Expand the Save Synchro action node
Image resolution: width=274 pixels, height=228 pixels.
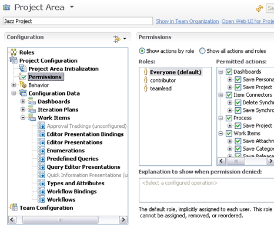point(230,110)
